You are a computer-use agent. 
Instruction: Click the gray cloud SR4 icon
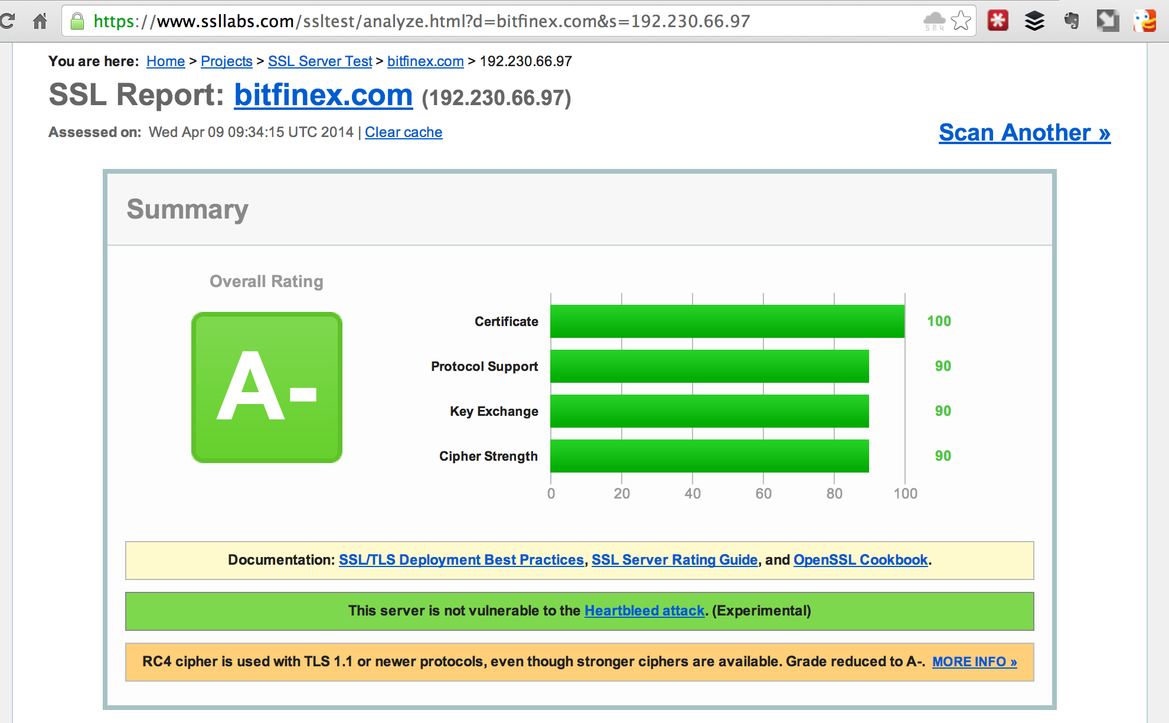coord(934,21)
